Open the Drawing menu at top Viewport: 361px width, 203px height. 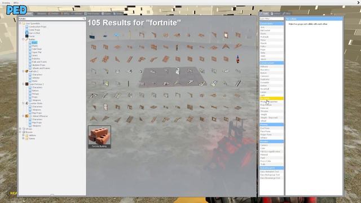(x=6, y=3)
